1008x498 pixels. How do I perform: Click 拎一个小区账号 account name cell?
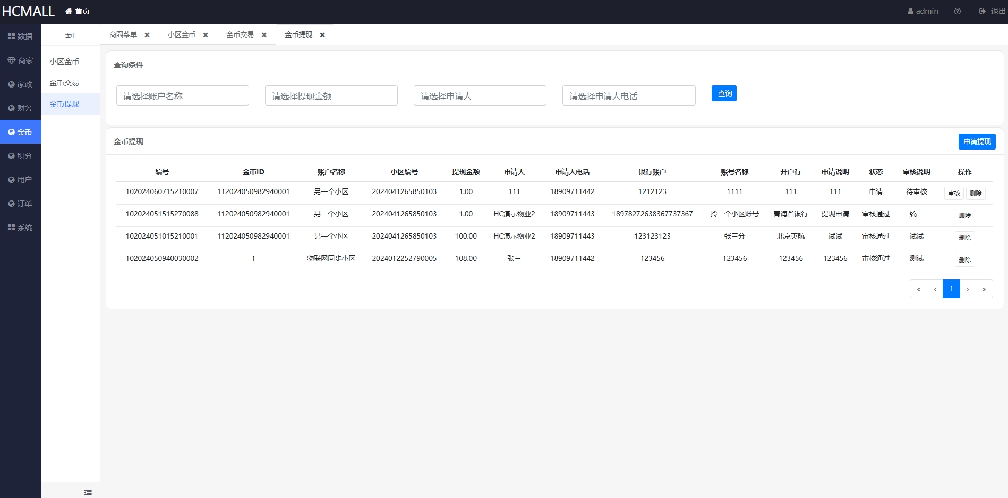[x=734, y=214]
